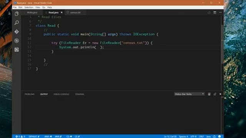
Task: Switch to the Write.java editor tab
Action: (x=32, y=13)
